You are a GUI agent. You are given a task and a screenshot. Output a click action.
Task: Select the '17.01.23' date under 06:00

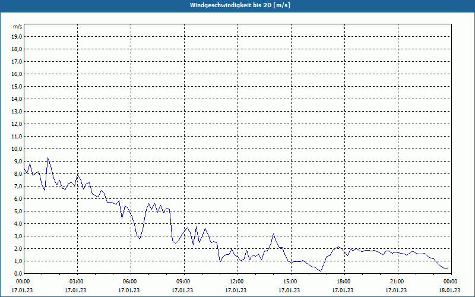pos(129,290)
